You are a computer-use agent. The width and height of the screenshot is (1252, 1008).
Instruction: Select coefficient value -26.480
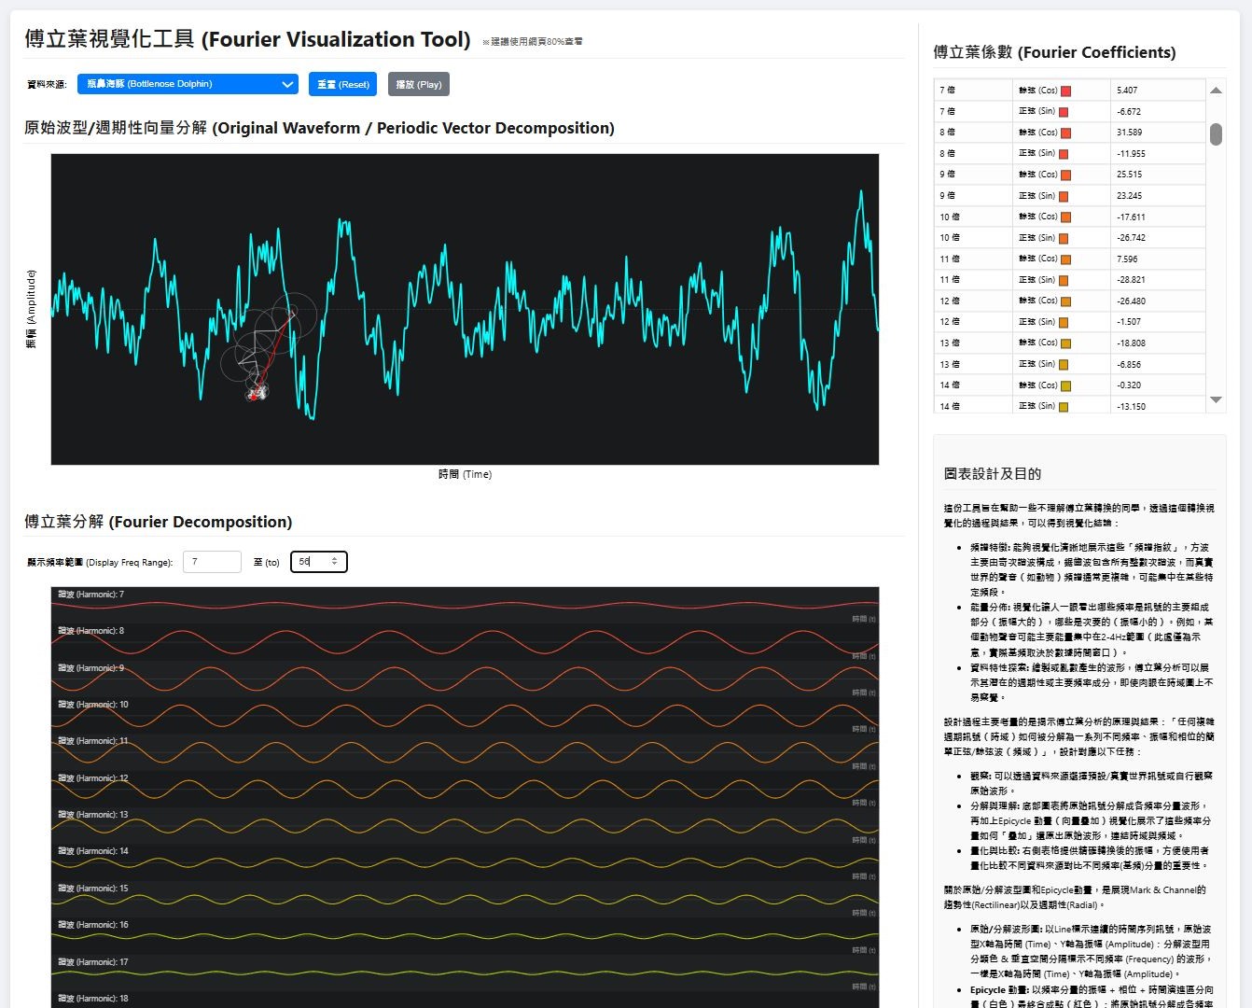[x=1131, y=301]
